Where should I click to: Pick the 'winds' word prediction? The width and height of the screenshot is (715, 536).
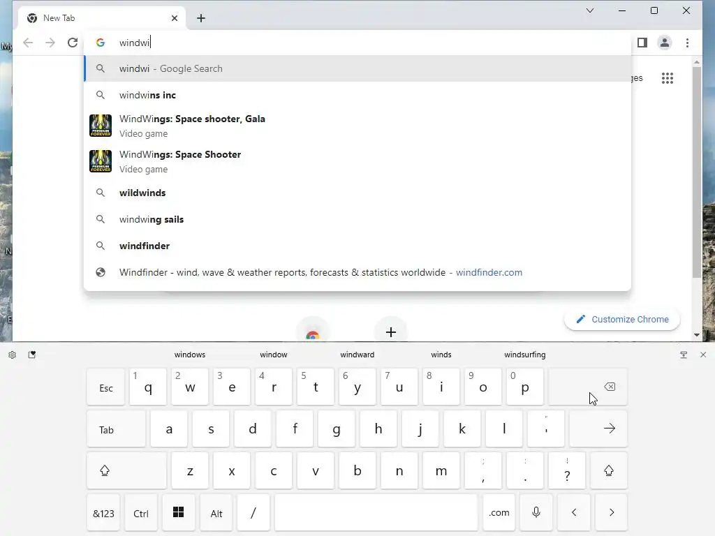click(441, 355)
